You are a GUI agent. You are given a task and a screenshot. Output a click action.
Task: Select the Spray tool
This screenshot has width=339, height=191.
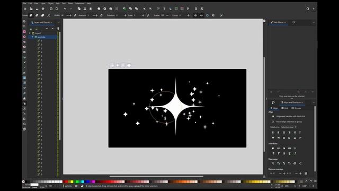click(24, 103)
